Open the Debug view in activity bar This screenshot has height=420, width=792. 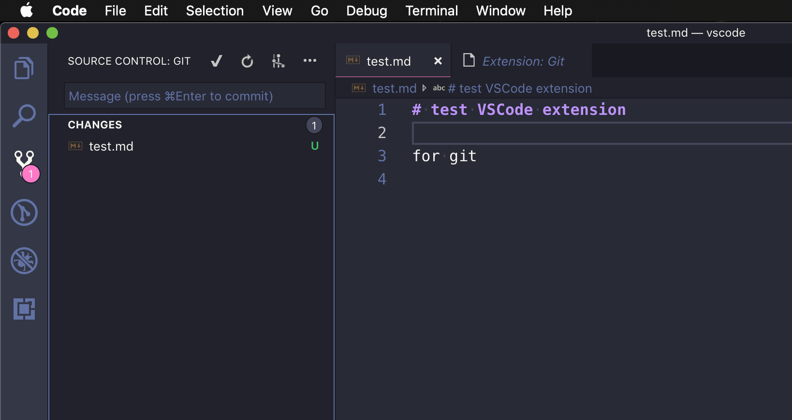(x=24, y=261)
